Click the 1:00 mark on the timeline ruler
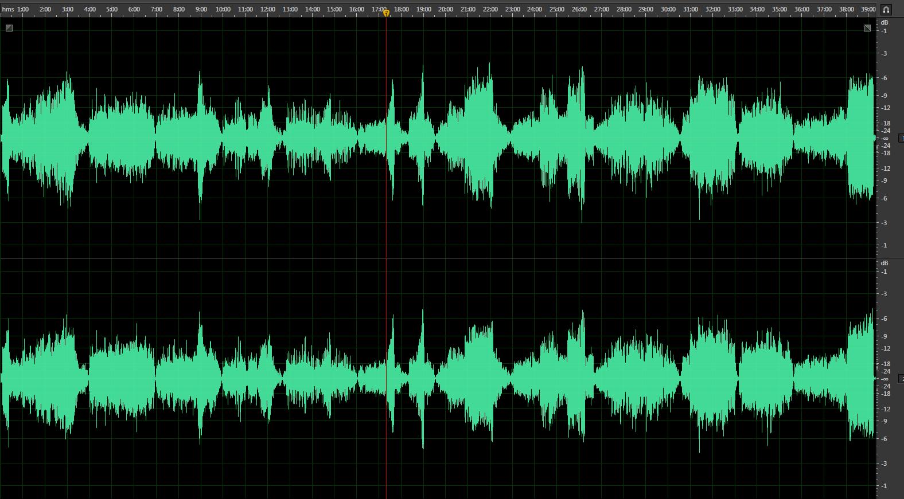The image size is (904, 499). (x=23, y=9)
